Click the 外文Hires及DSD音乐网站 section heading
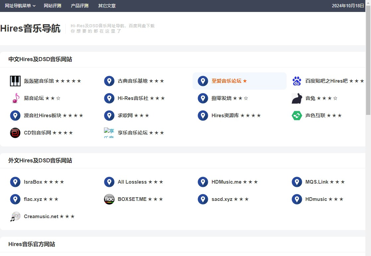 click(40, 160)
